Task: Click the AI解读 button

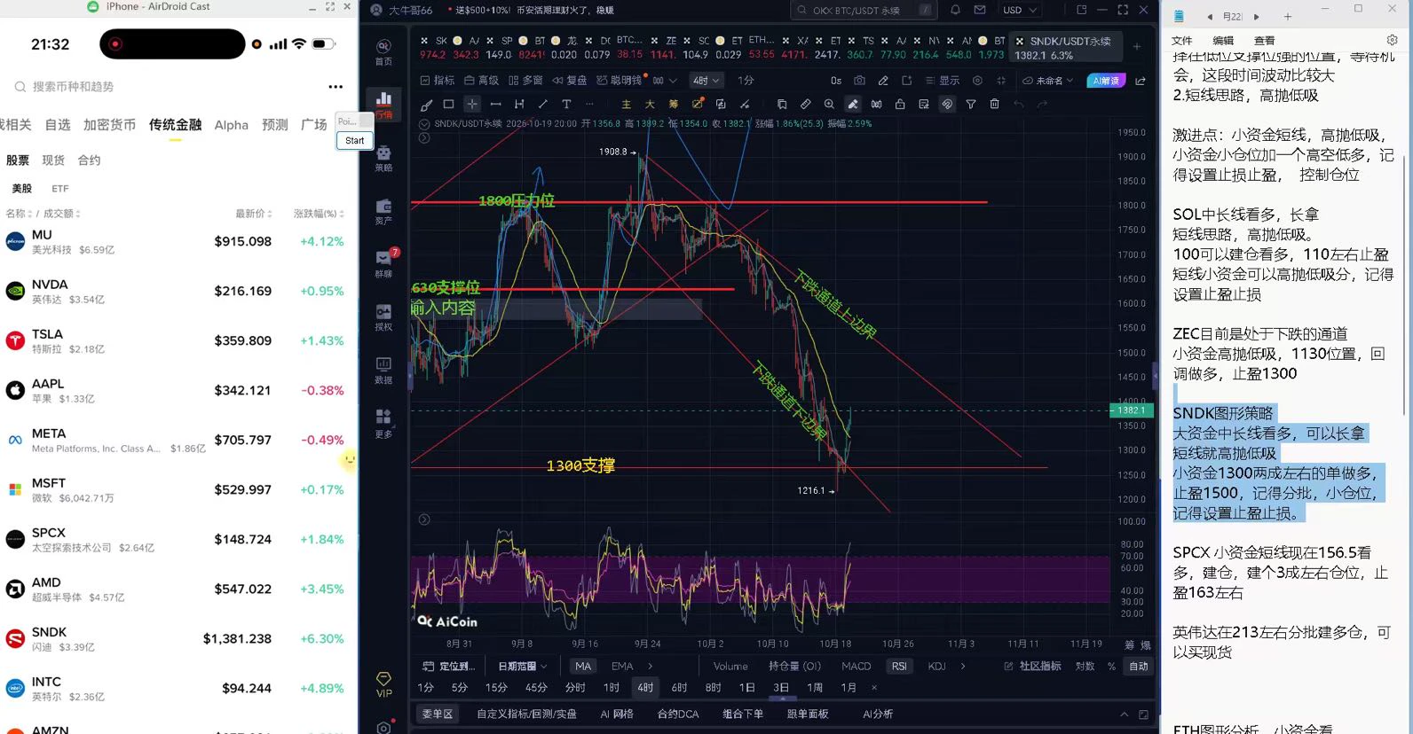Action: point(1106,81)
